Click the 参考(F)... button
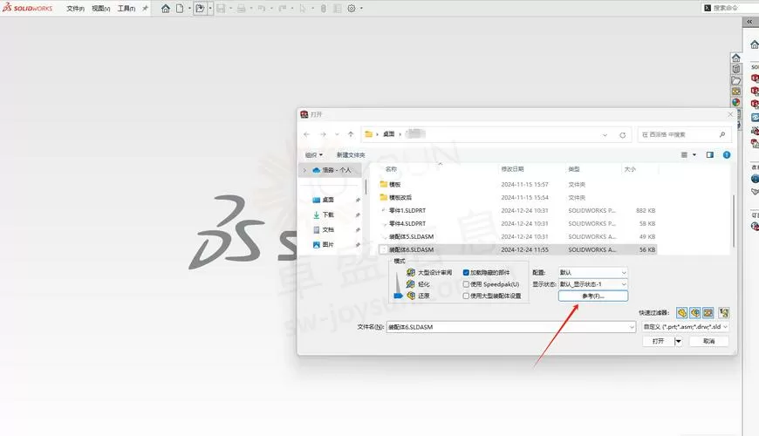The image size is (759, 436). click(x=593, y=296)
